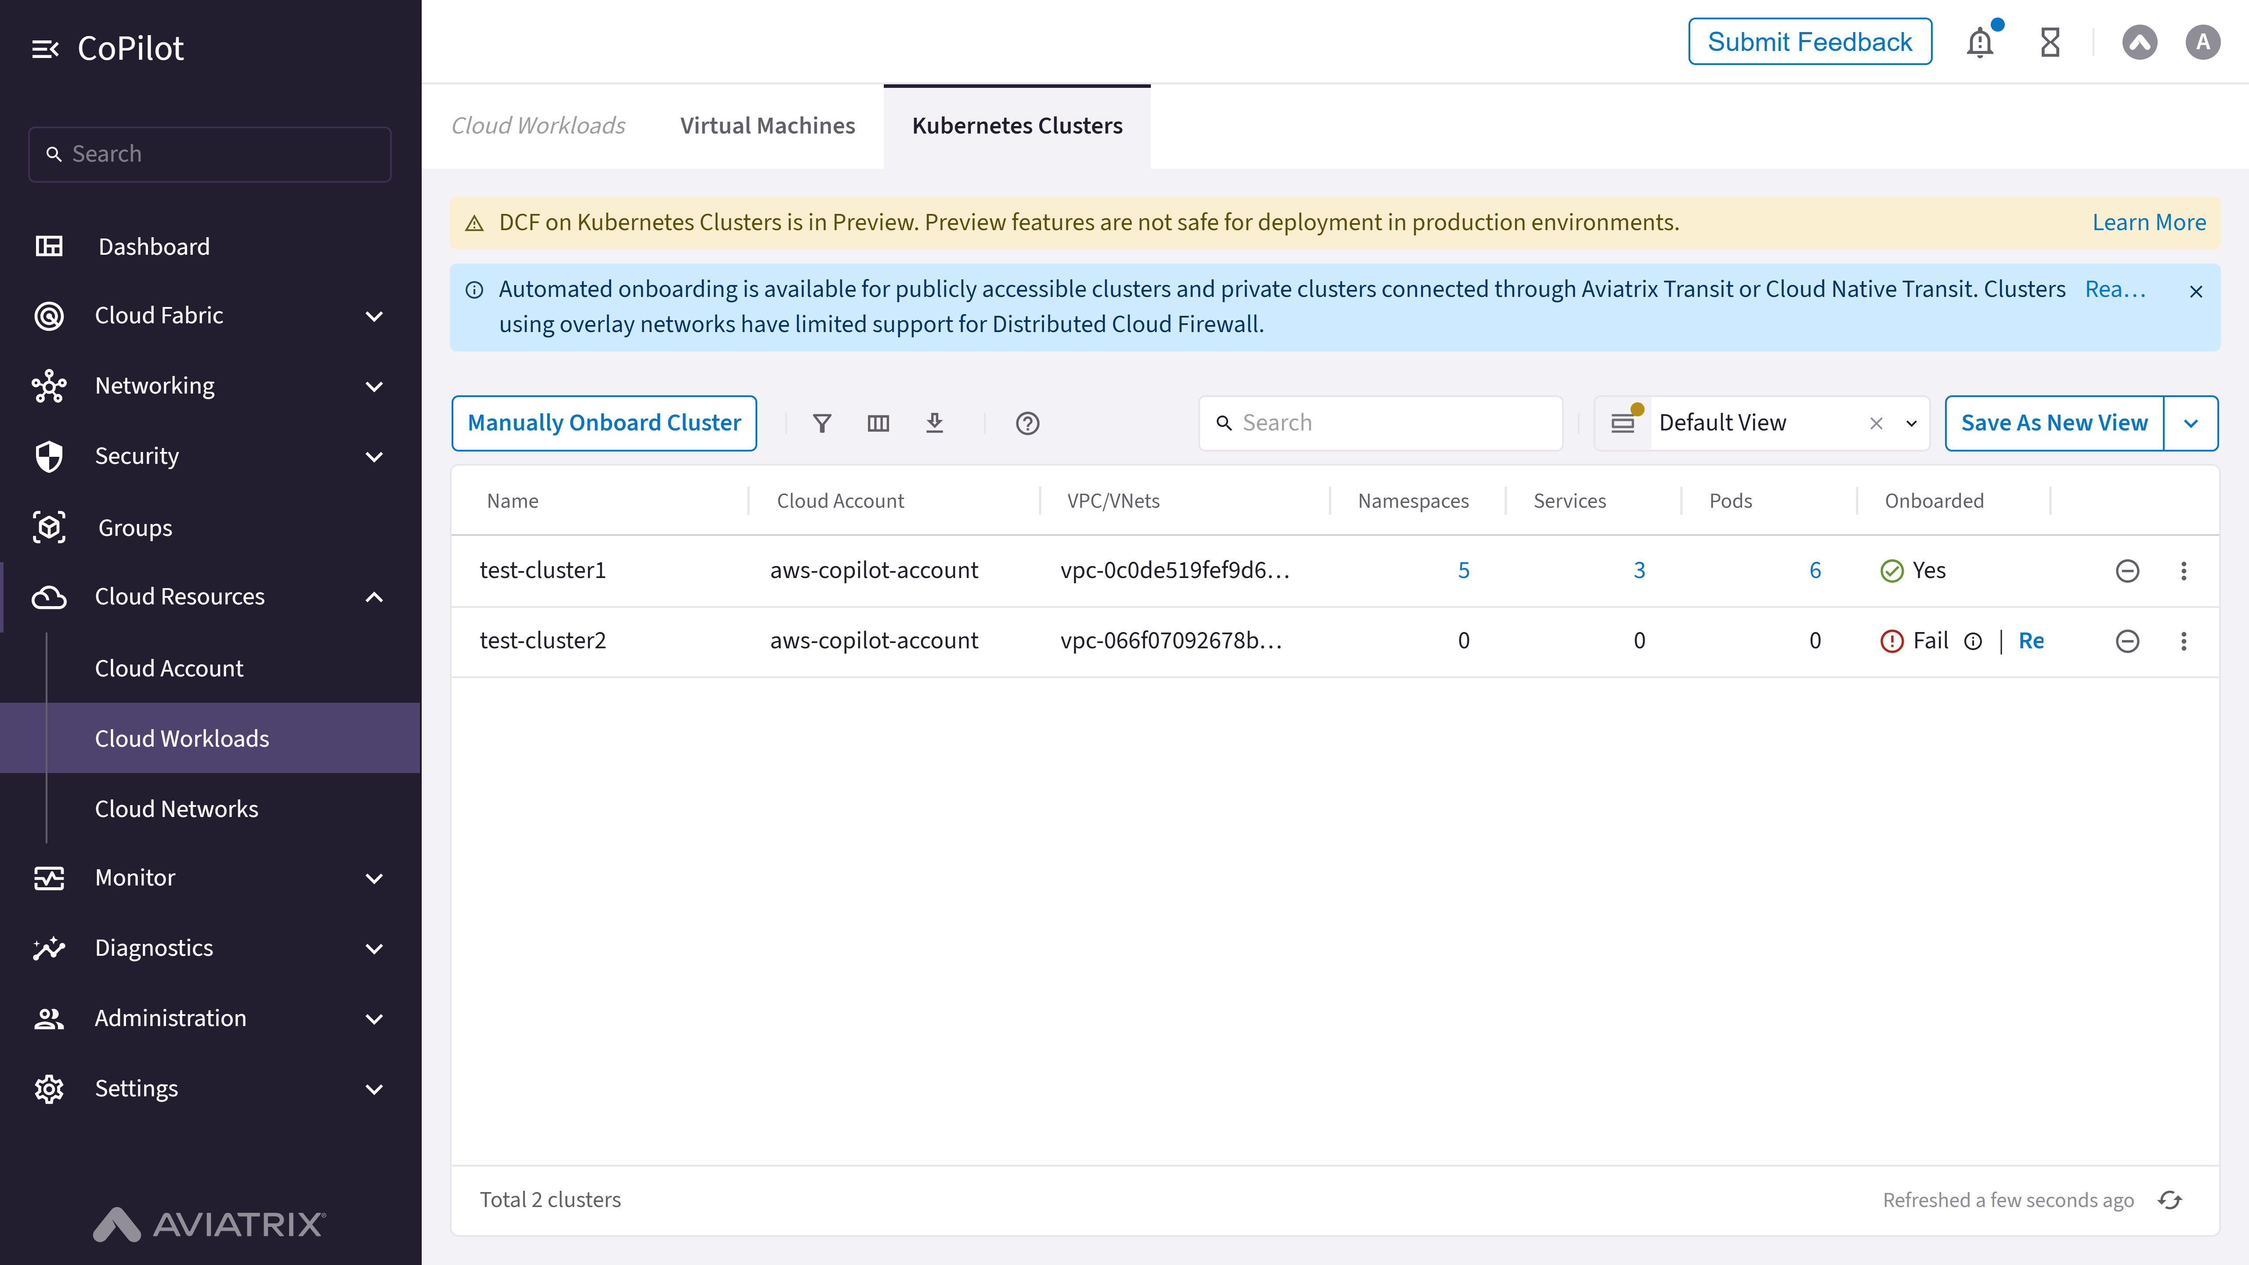The width and height of the screenshot is (2249, 1265).
Task: Refresh the cluster table
Action: 2169,1200
